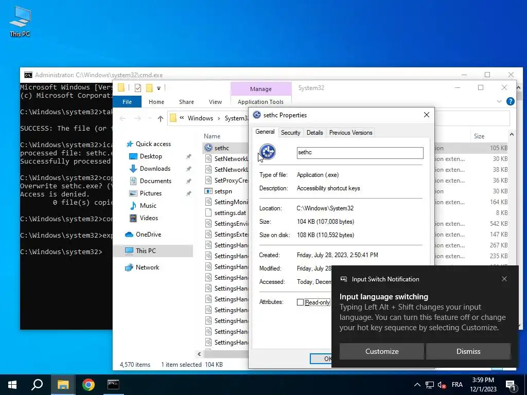
Task: Click the chevron between Windows and System32
Action: (219, 118)
